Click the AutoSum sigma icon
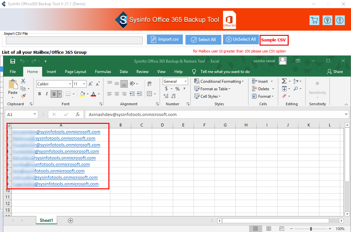The height and width of the screenshot is (232, 351). [x=284, y=81]
